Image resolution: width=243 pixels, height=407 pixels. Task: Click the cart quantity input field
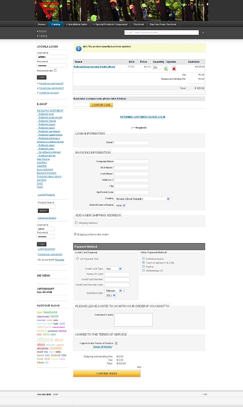[x=157, y=67]
